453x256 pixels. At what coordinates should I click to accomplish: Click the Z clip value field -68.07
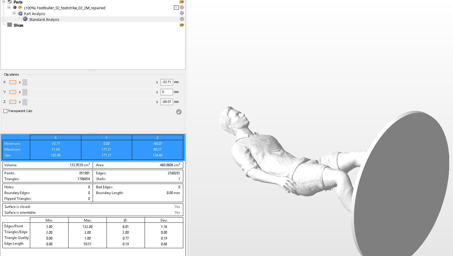167,102
